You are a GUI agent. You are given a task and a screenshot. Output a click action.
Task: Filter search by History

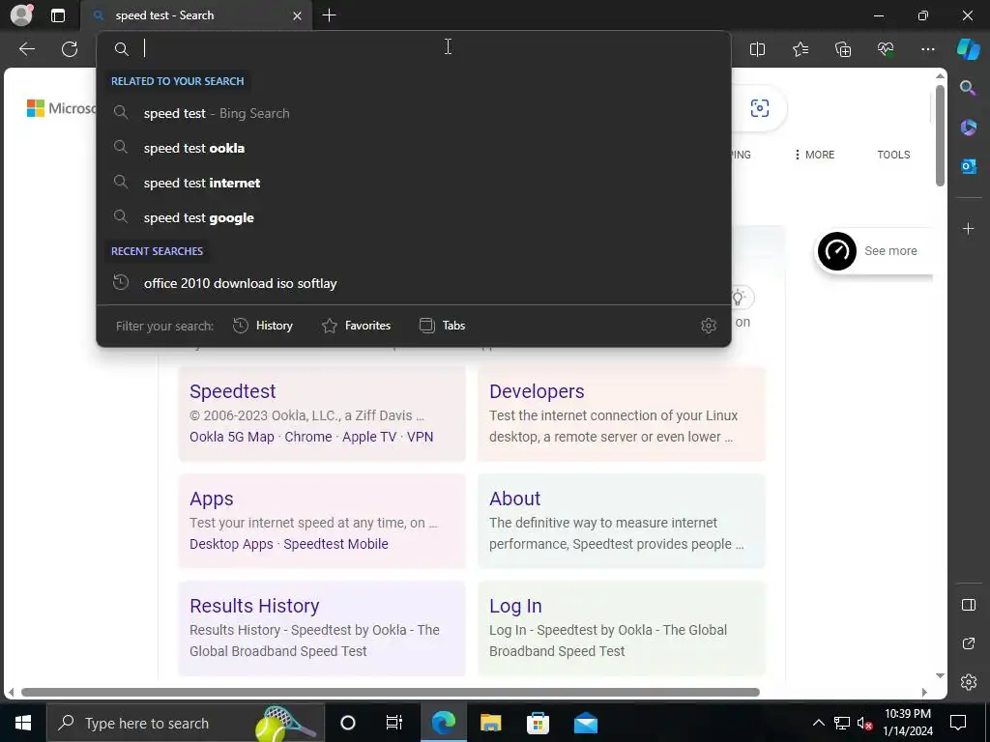pos(263,326)
